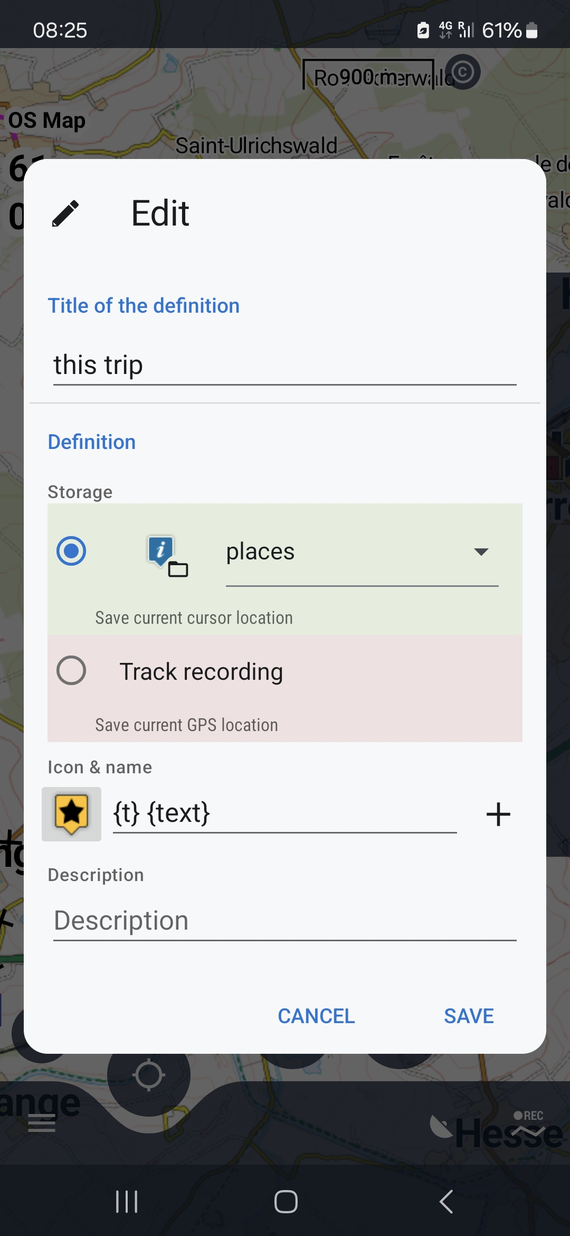Tap the GPS locate crosshair icon
The image size is (570, 1236).
click(149, 1075)
